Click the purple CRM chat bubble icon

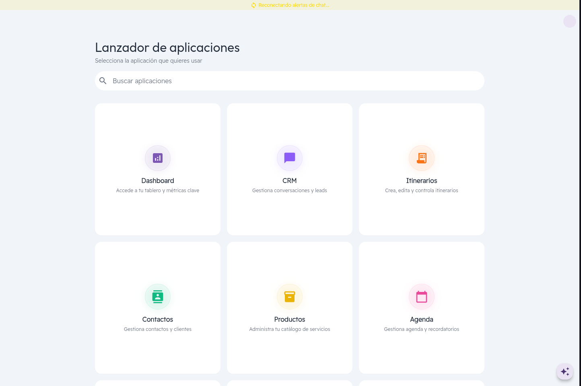click(x=290, y=158)
